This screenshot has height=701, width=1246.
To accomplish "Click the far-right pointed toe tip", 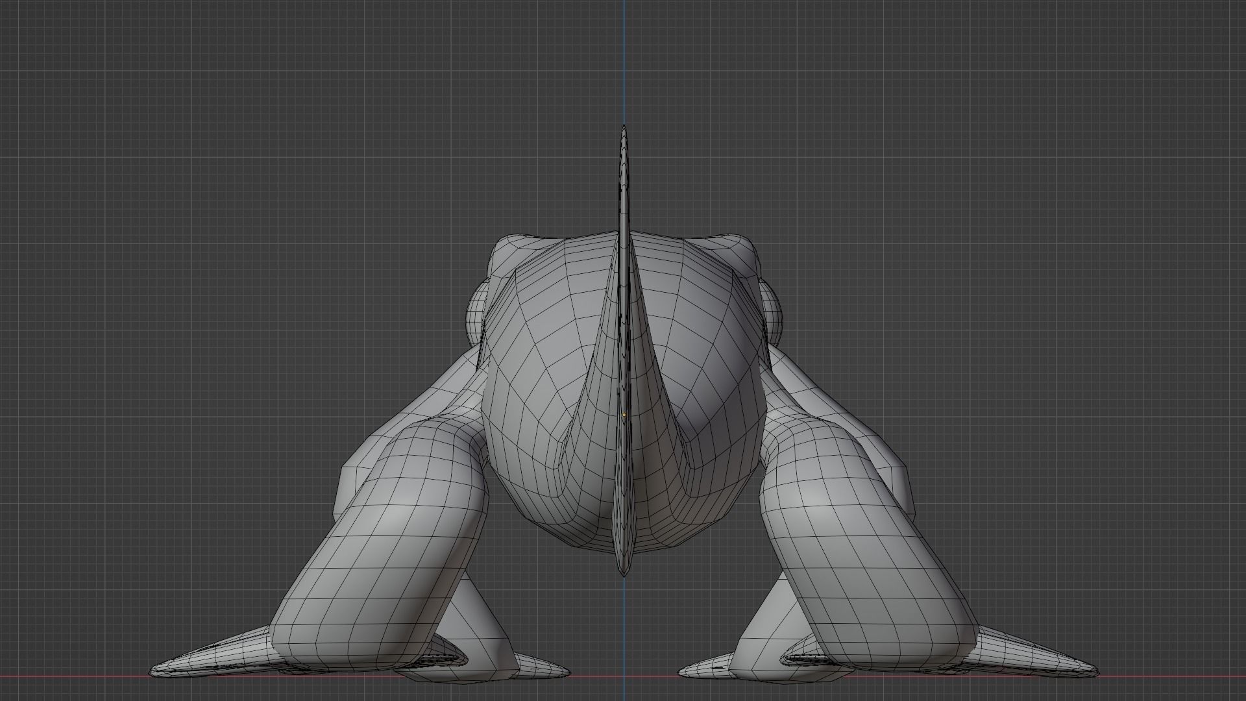I will [1093, 672].
